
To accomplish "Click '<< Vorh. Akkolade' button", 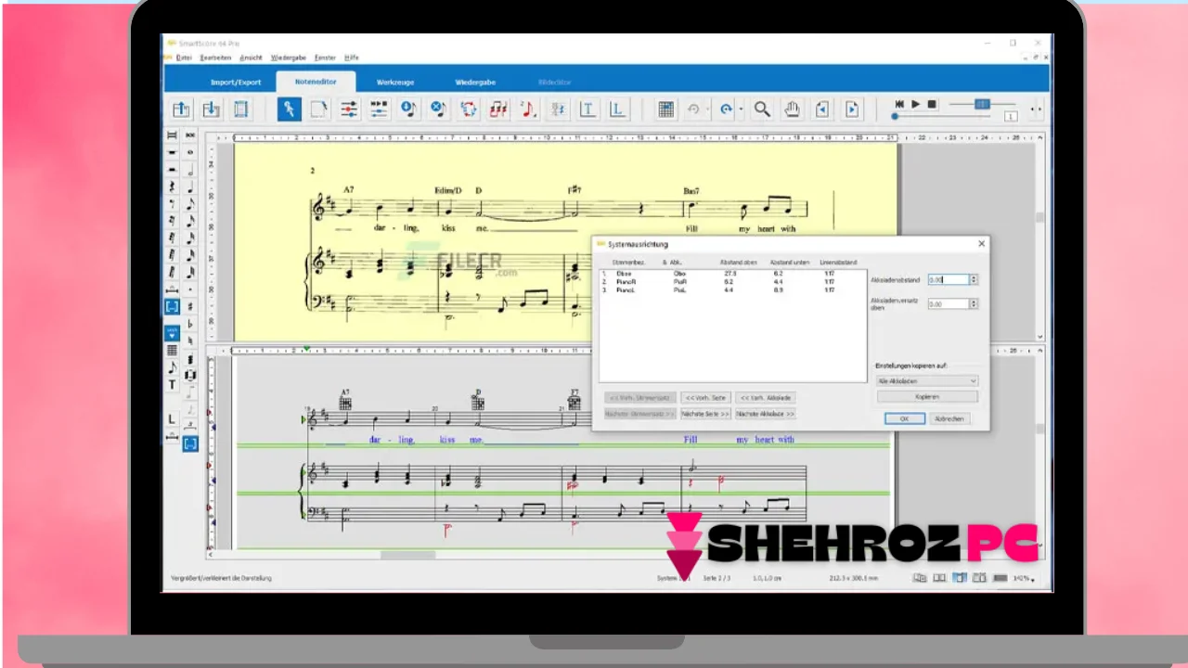I will click(x=766, y=397).
